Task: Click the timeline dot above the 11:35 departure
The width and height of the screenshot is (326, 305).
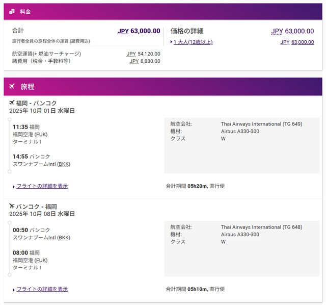Action: 10,120
